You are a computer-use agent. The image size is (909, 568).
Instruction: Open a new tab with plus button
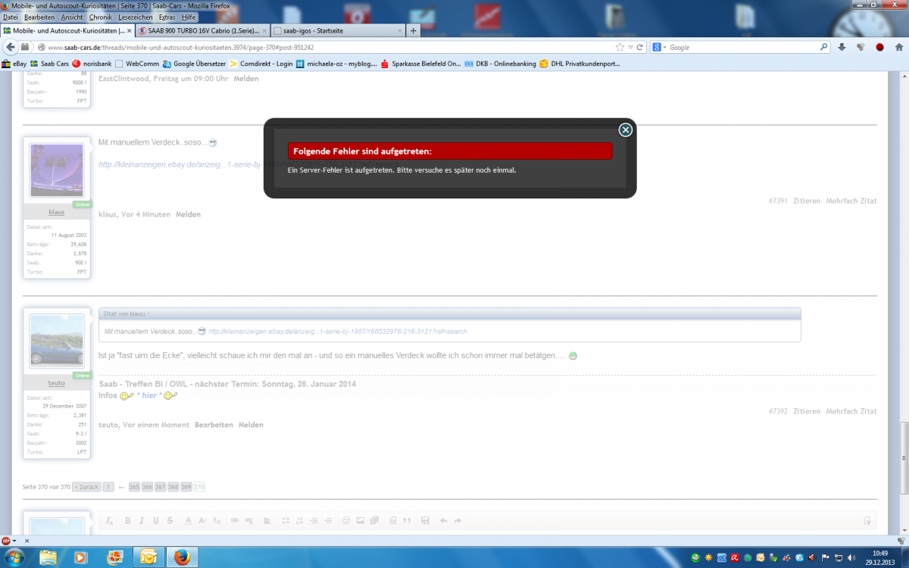(413, 31)
